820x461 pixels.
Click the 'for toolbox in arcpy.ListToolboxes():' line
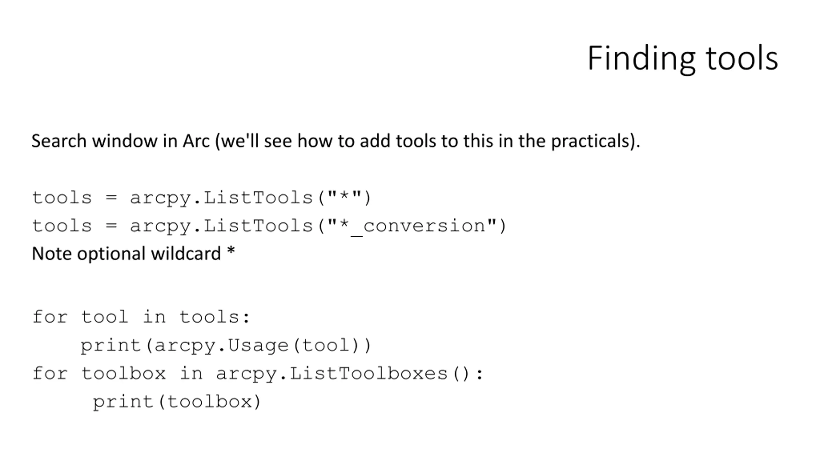tap(258, 374)
